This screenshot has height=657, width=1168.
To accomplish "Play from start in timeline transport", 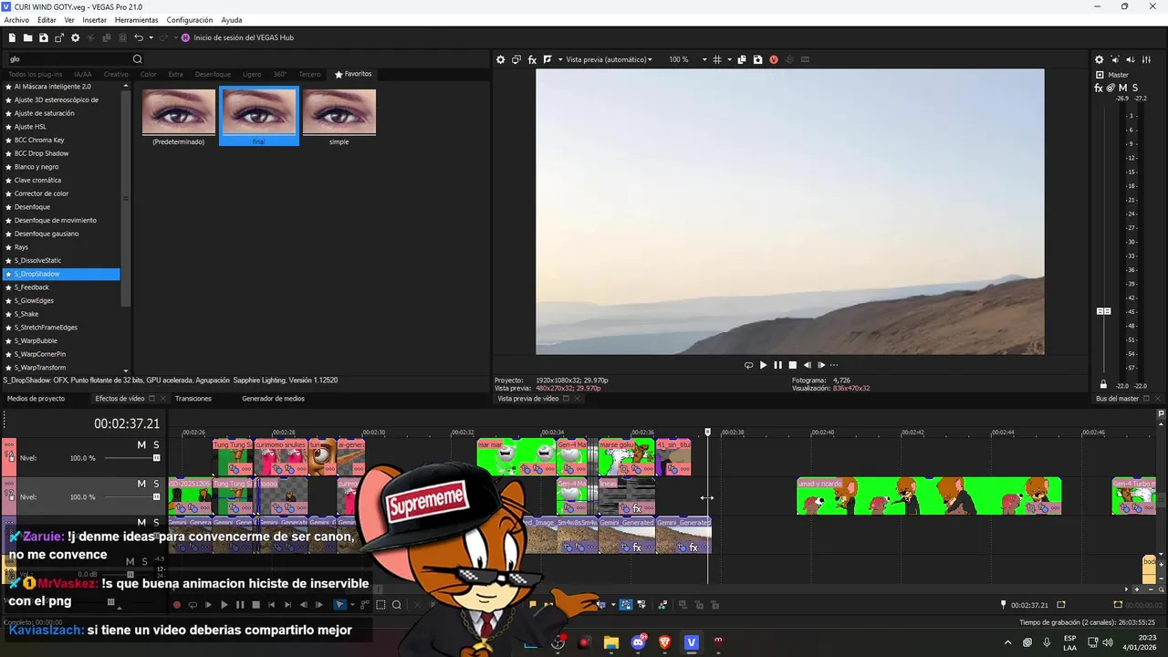I will pos(208,605).
